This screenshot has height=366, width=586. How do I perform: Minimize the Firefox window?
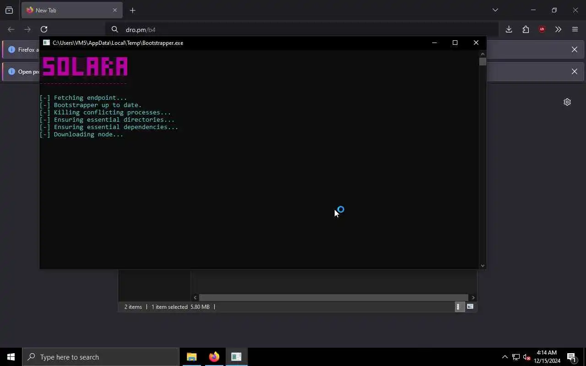click(x=533, y=10)
